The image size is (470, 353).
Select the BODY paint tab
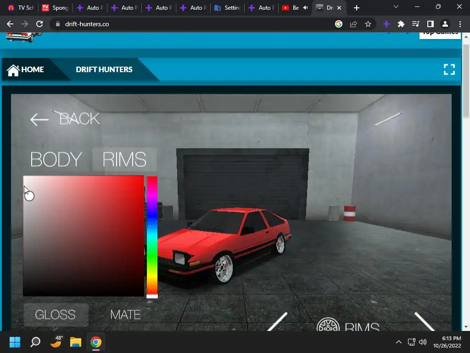click(56, 159)
